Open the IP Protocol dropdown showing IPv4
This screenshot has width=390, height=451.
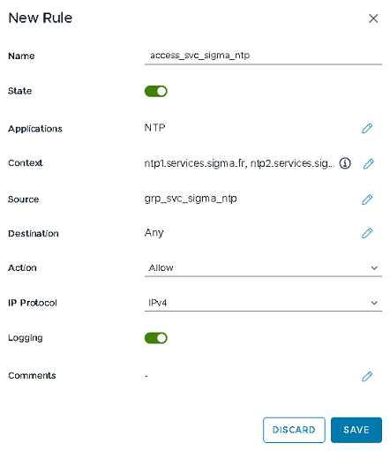[263, 303]
